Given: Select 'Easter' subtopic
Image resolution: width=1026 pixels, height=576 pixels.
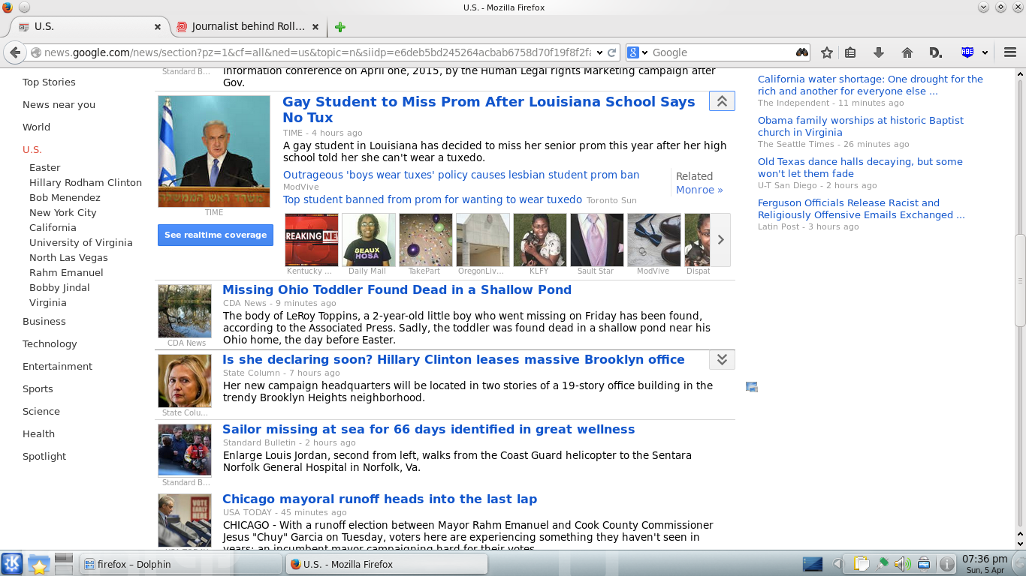Looking at the screenshot, I should click(x=45, y=167).
